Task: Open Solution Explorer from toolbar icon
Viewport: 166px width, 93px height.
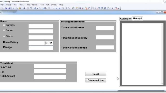Action: pyautogui.click(x=73, y=8)
